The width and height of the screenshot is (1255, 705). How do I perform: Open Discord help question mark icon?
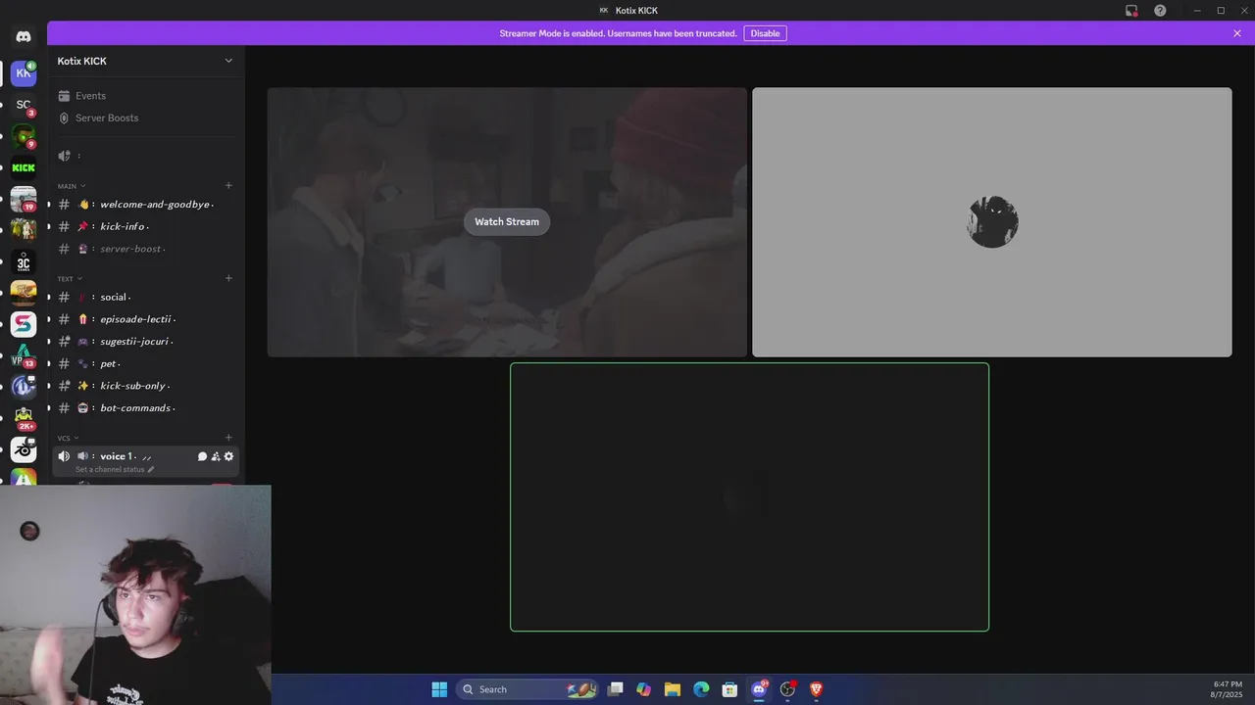click(1161, 11)
